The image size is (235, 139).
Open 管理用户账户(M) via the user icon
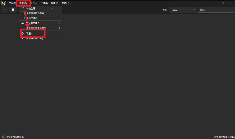point(23,39)
